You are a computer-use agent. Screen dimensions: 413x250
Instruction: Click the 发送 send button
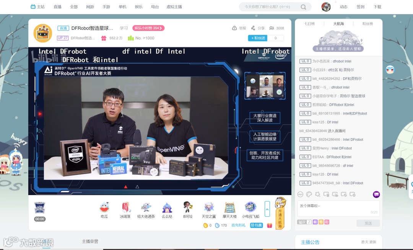[x=368, y=223]
